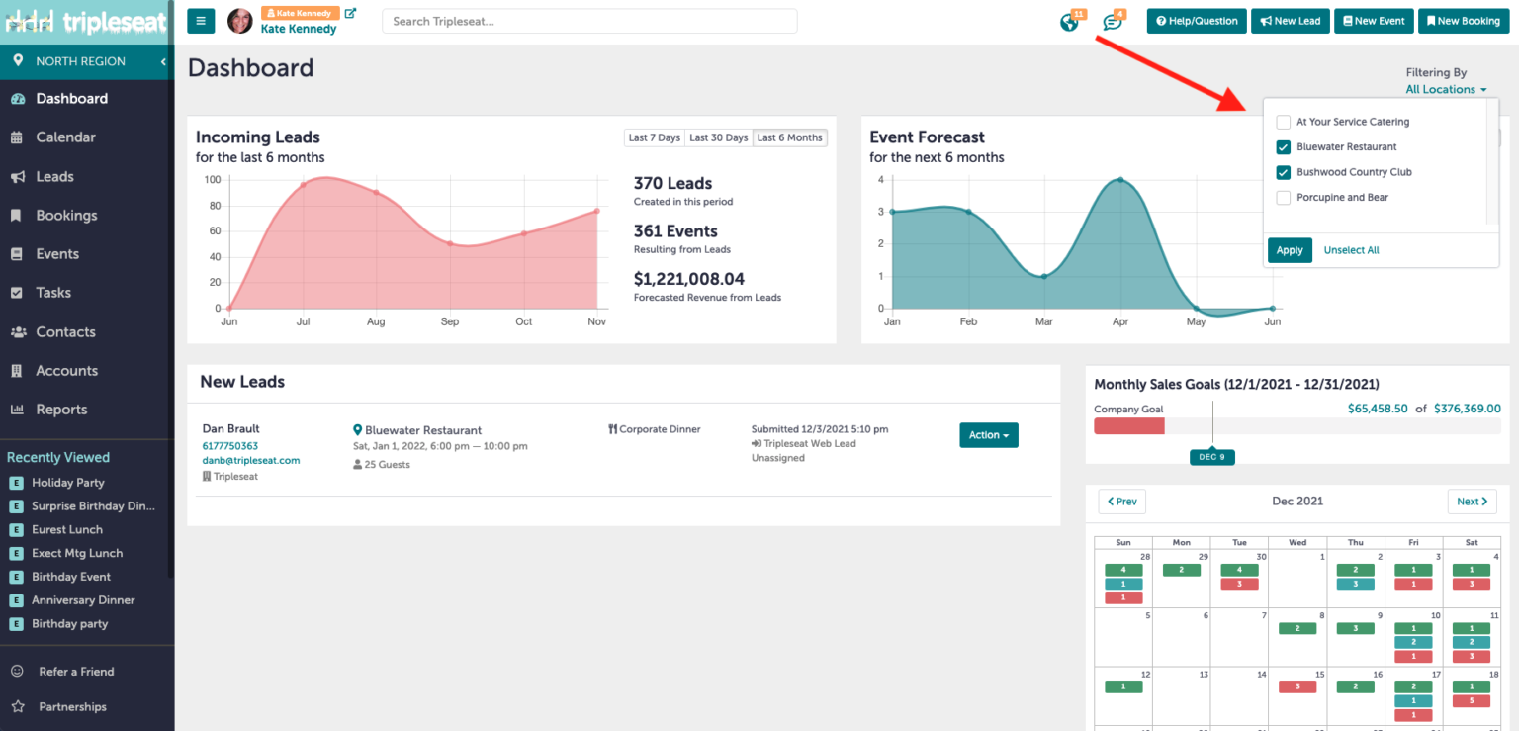Screen dimensions: 1519x731
Task: Click external link icon beside Kate Kennedy
Action: [x=350, y=13]
